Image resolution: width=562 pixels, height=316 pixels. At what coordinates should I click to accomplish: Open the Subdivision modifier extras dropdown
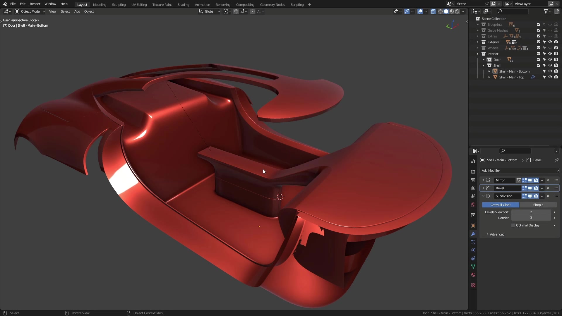542,196
